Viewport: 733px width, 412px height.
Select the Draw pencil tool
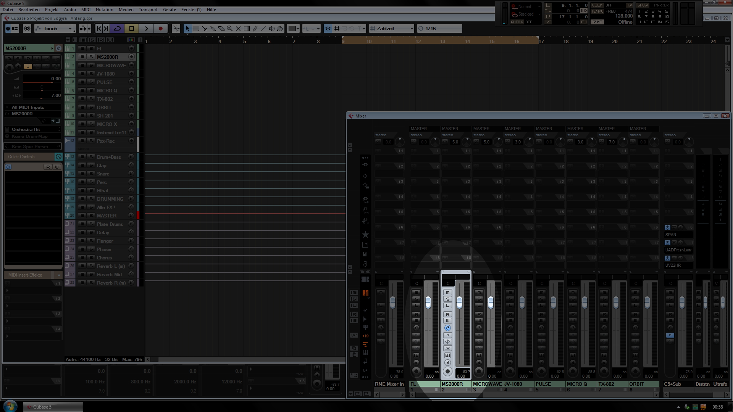click(x=255, y=29)
